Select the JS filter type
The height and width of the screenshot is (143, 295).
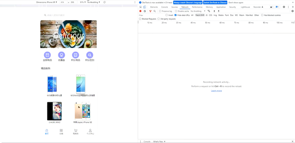(x=207, y=15)
